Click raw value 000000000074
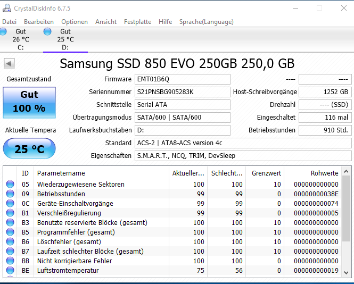This screenshot has height=284, width=354. [316, 204]
